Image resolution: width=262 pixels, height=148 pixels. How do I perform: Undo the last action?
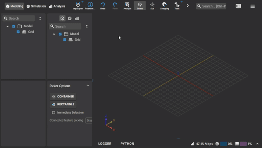click(x=103, y=6)
